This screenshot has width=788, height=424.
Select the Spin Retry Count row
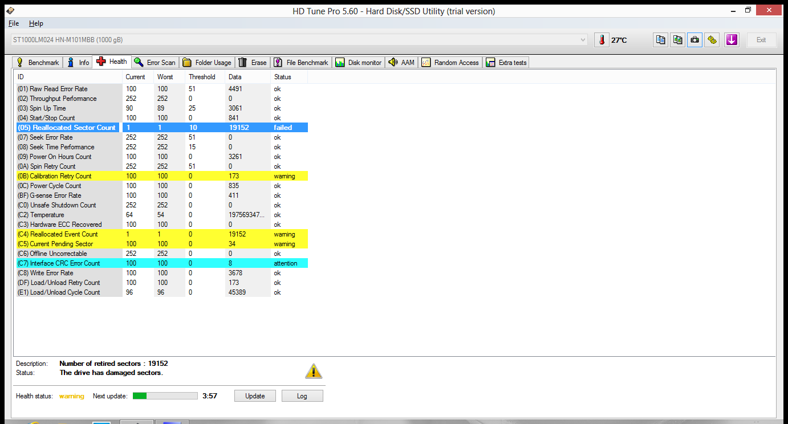(162, 166)
